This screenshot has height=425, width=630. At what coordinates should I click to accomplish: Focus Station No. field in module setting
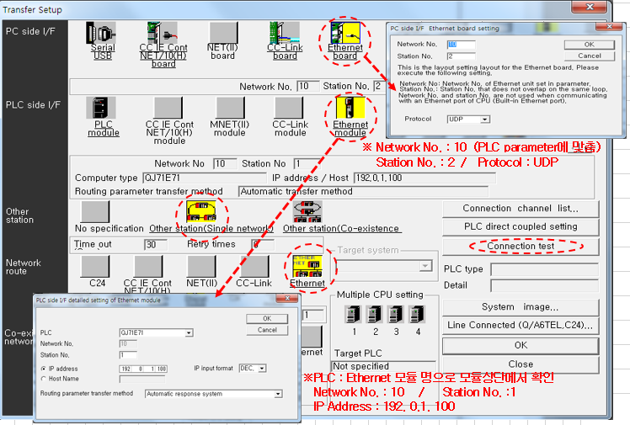tap(128, 355)
